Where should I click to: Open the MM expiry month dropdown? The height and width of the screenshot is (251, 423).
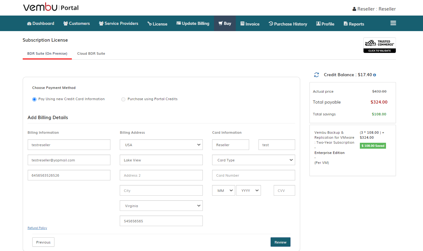coord(224,190)
